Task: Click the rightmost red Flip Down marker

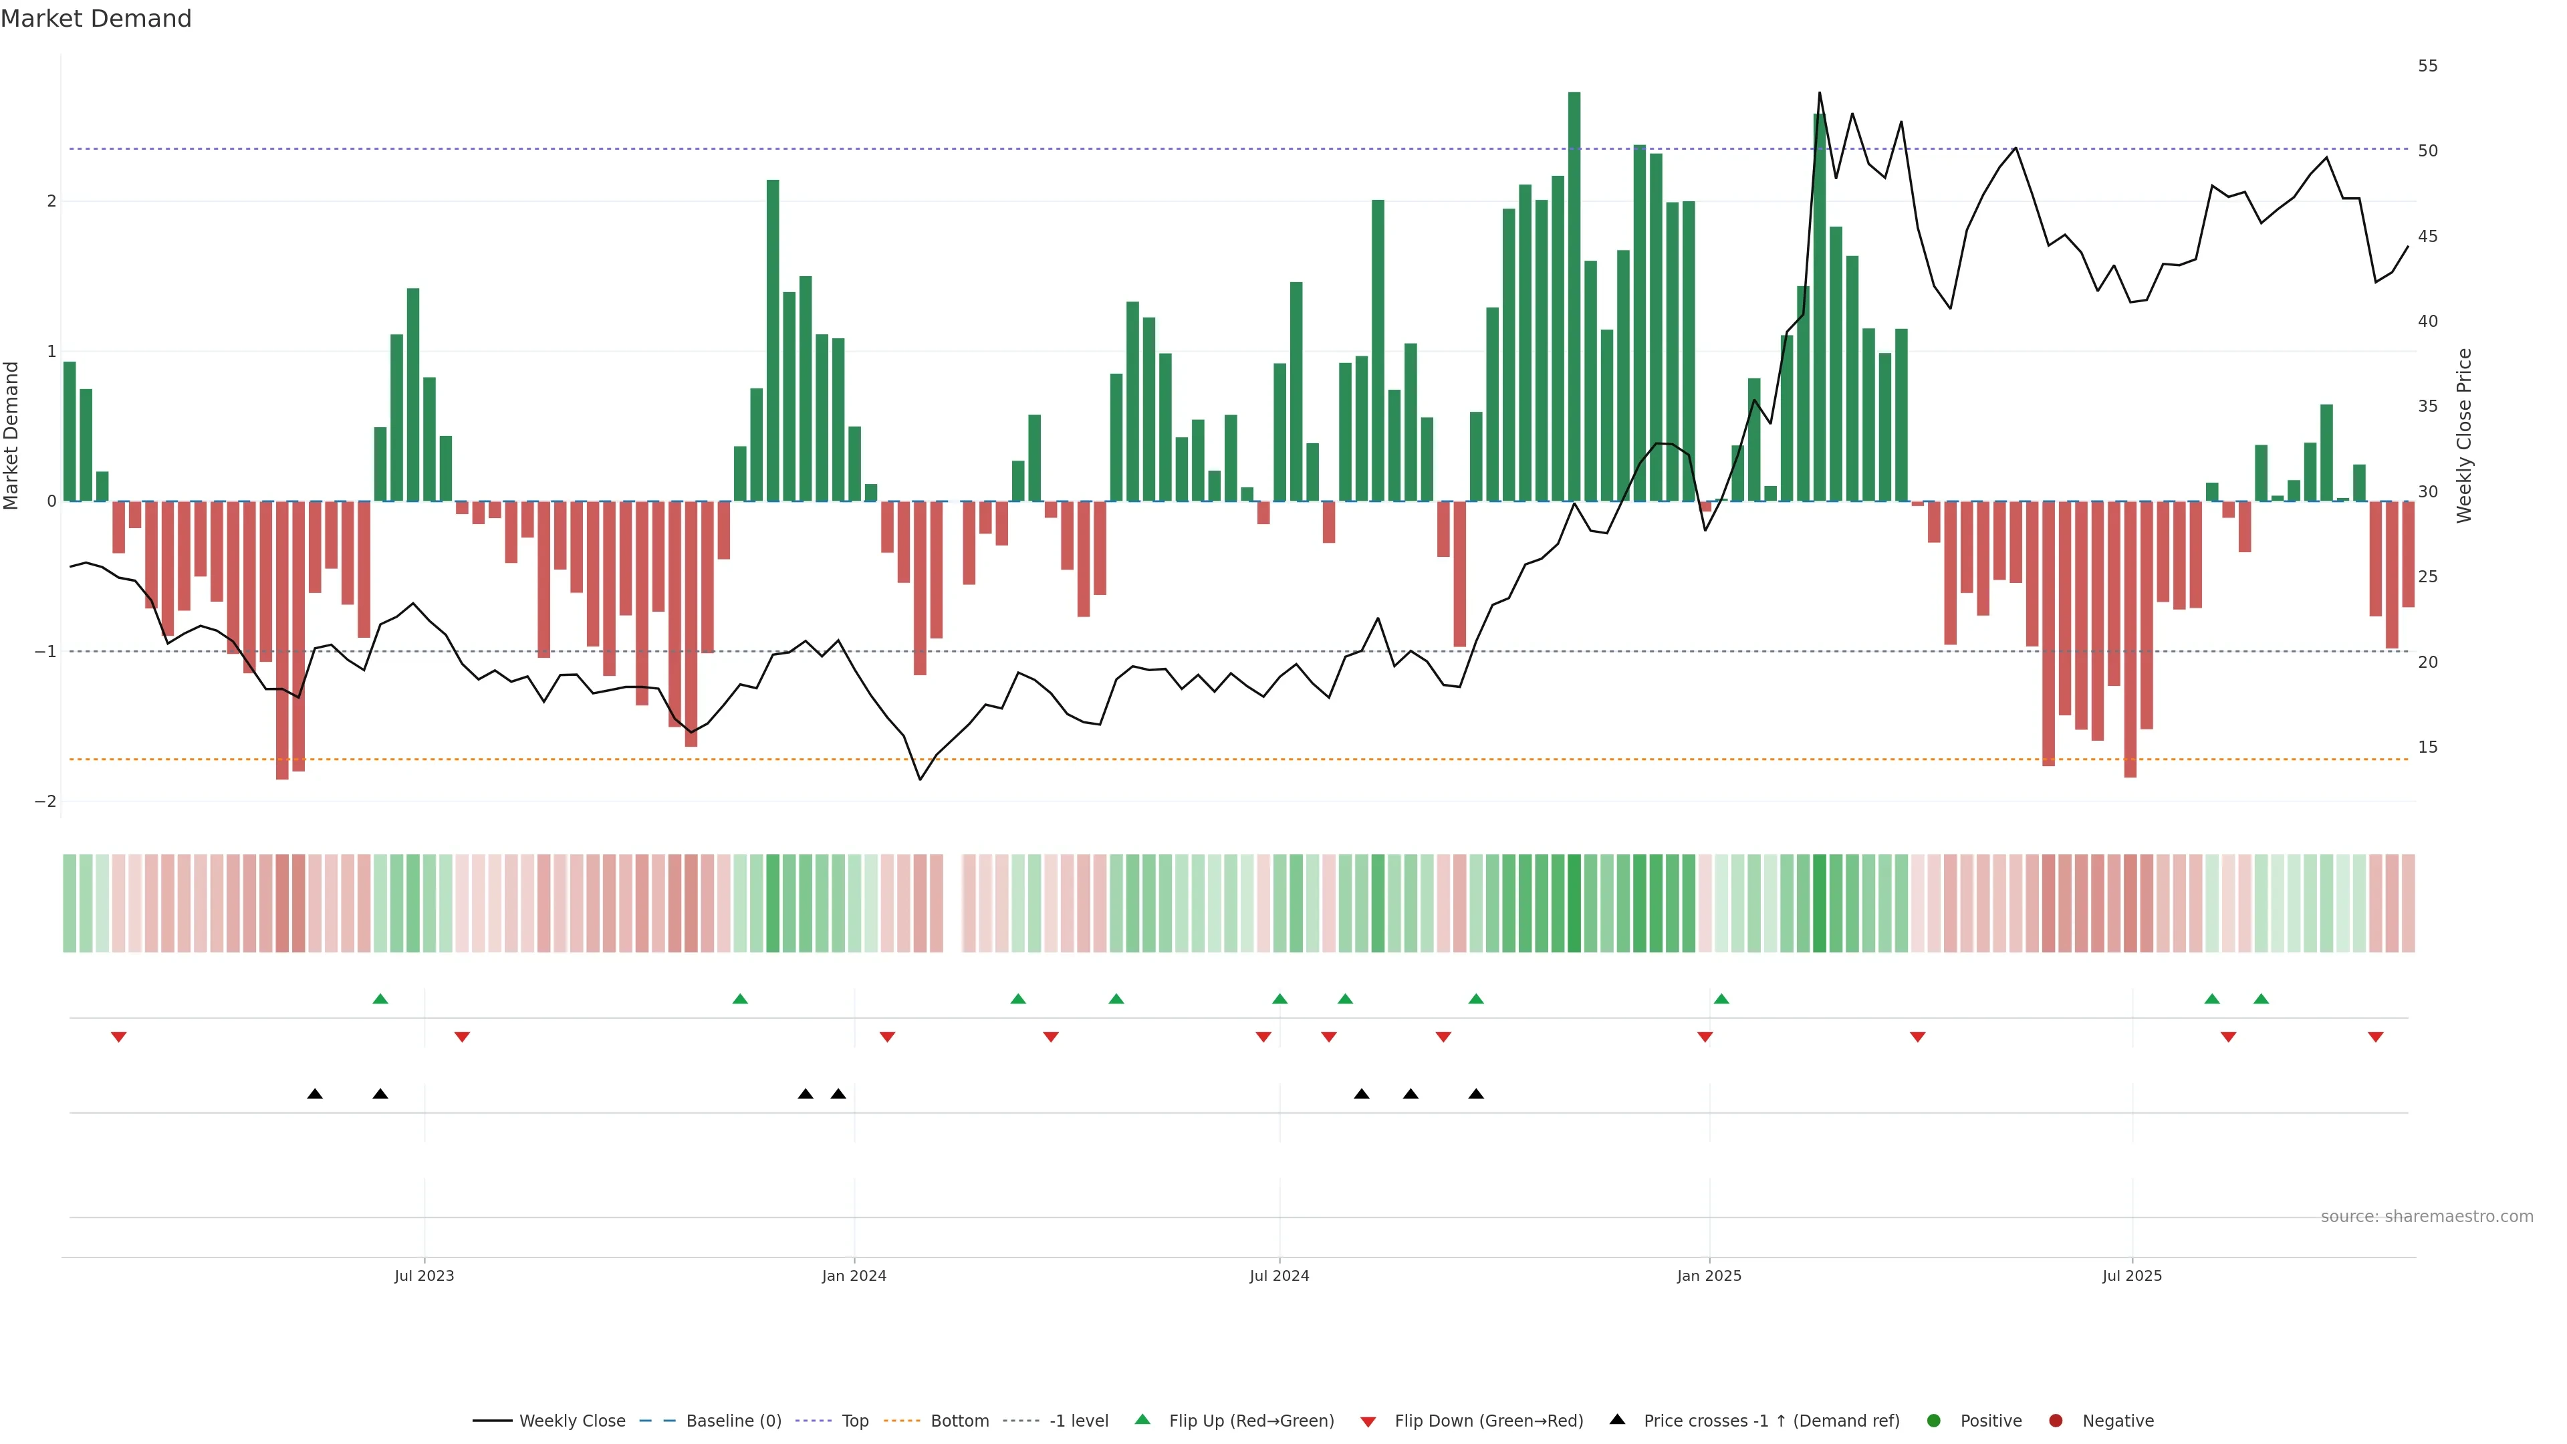Action: click(x=2376, y=1038)
